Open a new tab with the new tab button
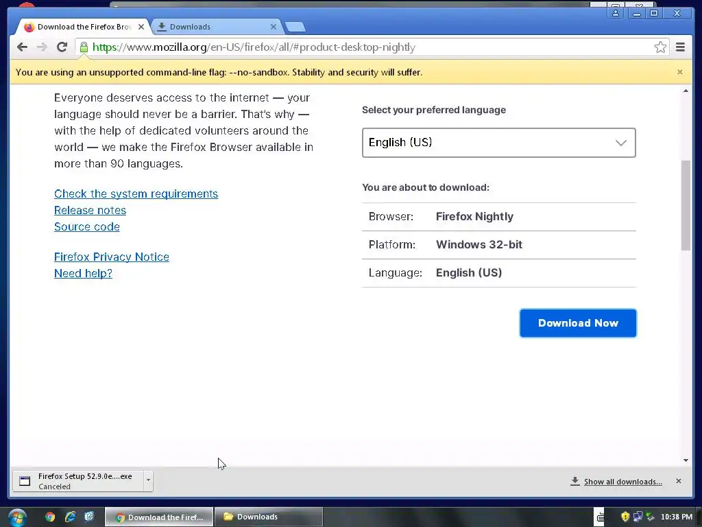702x527 pixels. 295,27
